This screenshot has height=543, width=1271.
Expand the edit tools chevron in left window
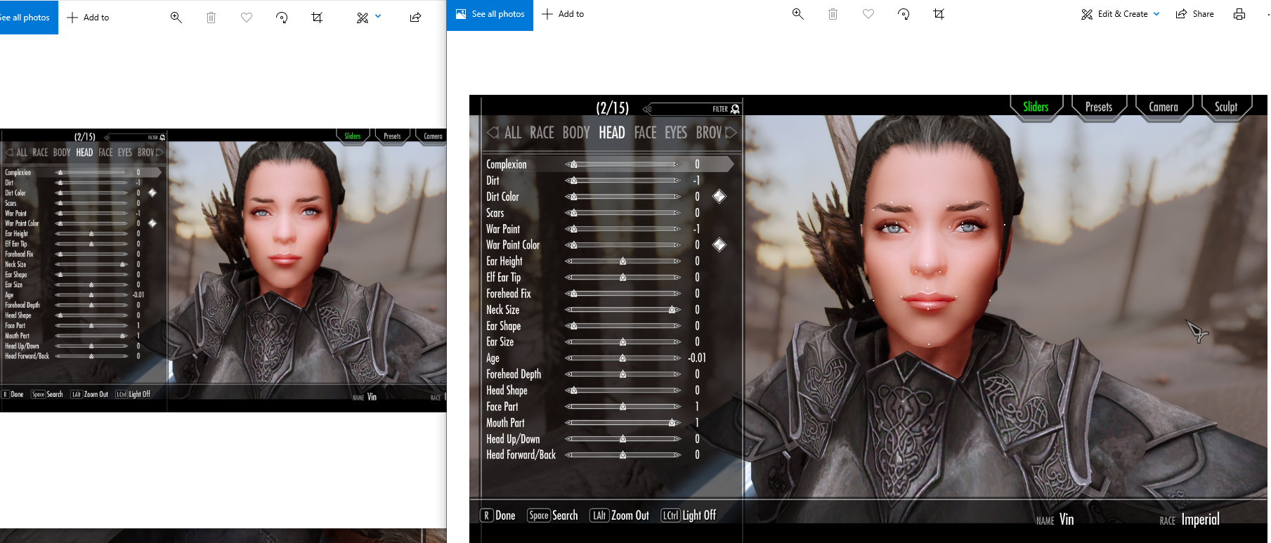click(x=378, y=16)
